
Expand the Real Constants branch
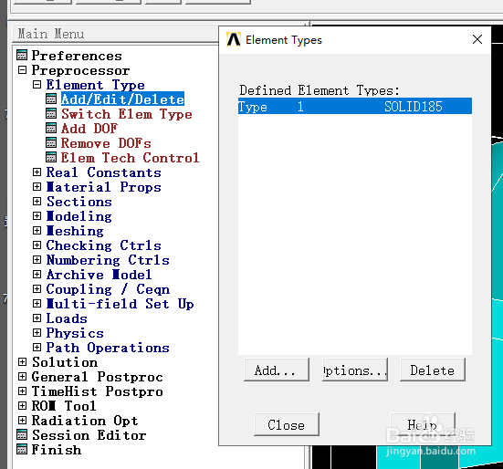(37, 172)
